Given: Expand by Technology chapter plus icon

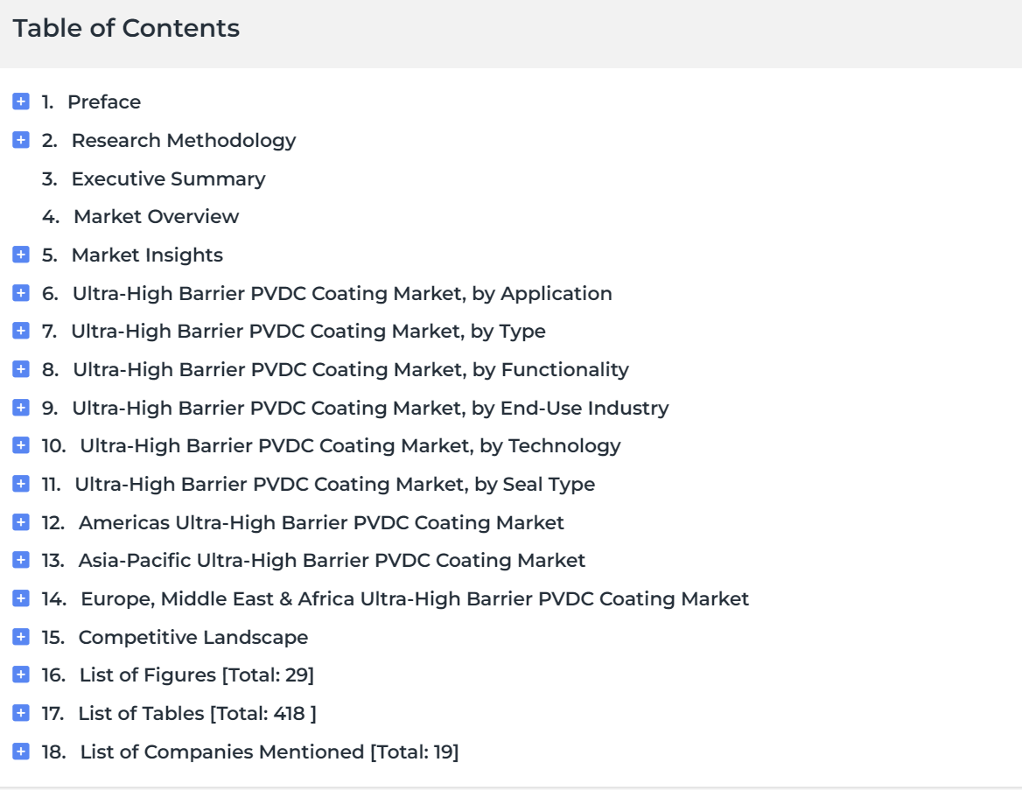Looking at the screenshot, I should coord(21,446).
